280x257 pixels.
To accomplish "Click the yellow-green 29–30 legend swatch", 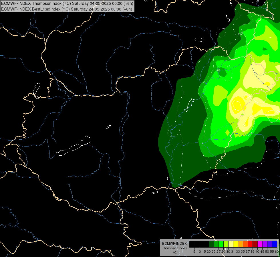I will point(226,244).
